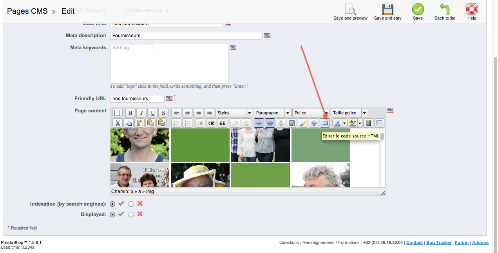
Task: Open the Contact link in footer
Action: coord(415,242)
